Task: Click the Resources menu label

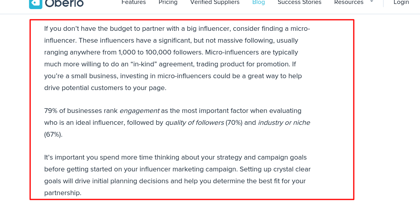Action: (x=349, y=2)
